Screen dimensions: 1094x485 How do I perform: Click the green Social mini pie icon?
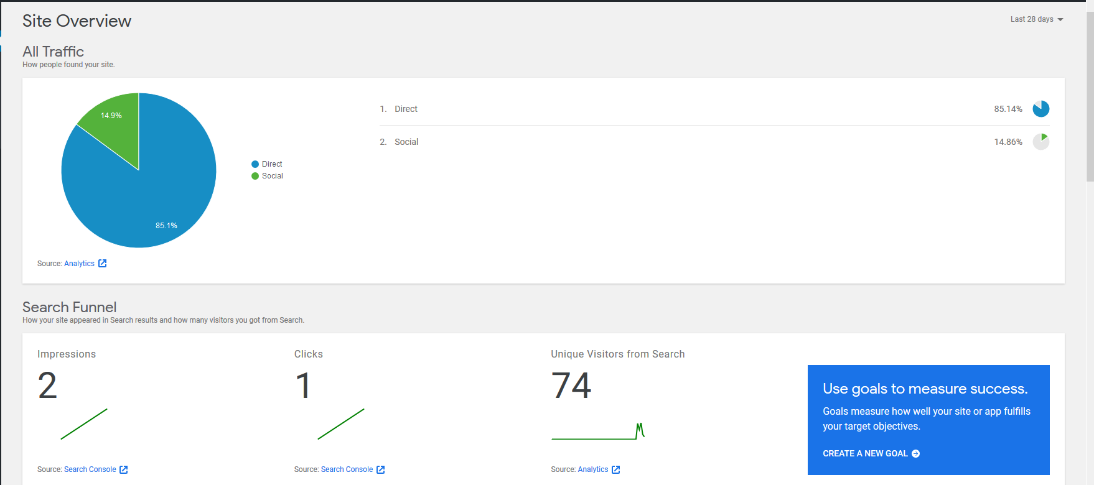pyautogui.click(x=1040, y=142)
